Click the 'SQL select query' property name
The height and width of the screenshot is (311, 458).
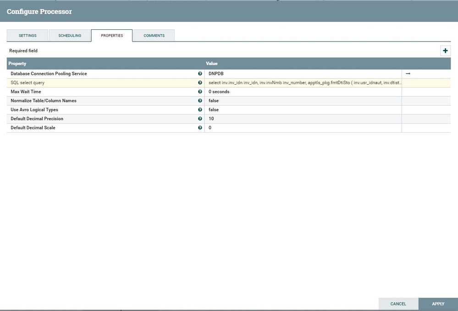[28, 83]
